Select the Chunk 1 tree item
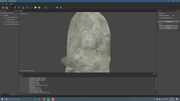 pos(6,15)
